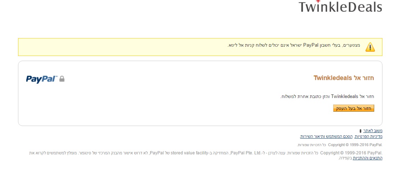Open the הסכם המשתמש ותיאור השירות link
The width and height of the screenshot is (412, 177).
point(327,137)
